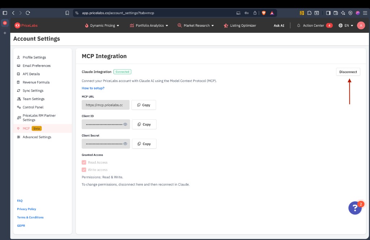This screenshot has width=370, height=240.
Task: Open Terms & Conditions link
Action: click(x=30, y=217)
